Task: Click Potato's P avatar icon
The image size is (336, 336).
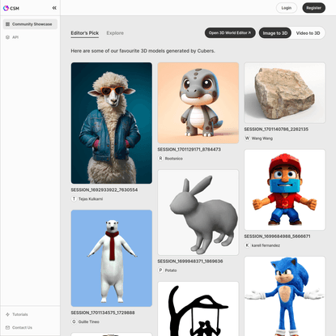Action: pos(160,270)
